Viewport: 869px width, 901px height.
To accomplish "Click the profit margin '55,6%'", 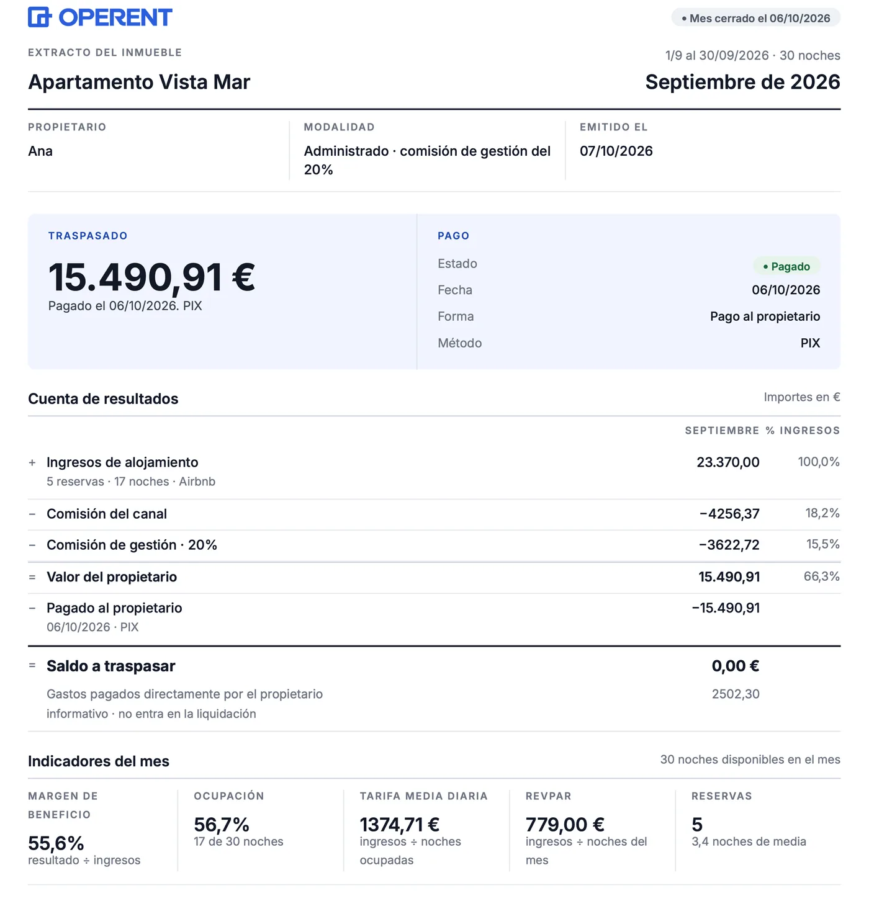I will click(56, 843).
